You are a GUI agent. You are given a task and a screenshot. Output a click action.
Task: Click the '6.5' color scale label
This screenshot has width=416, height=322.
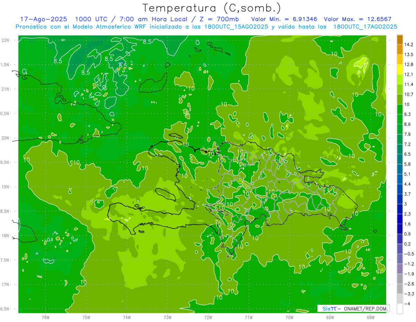[x=407, y=154]
